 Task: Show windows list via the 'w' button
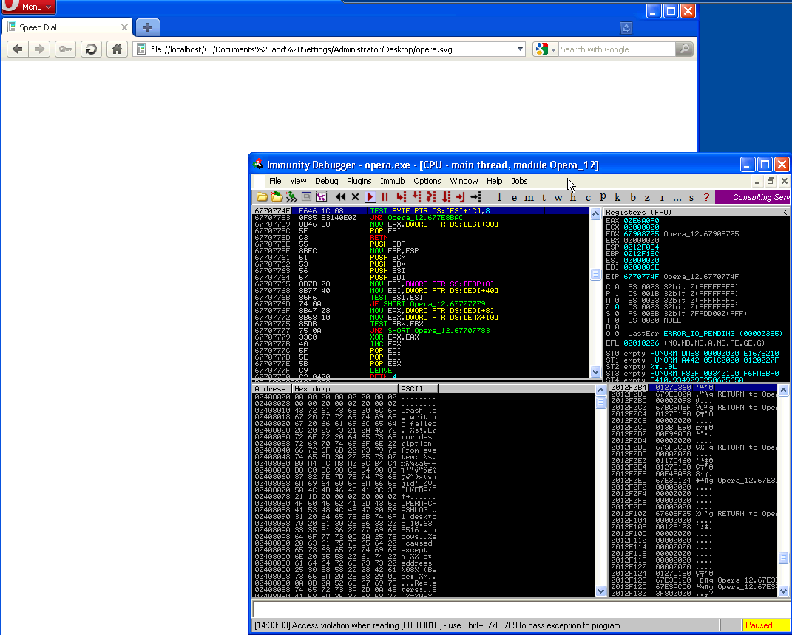pyautogui.click(x=558, y=197)
